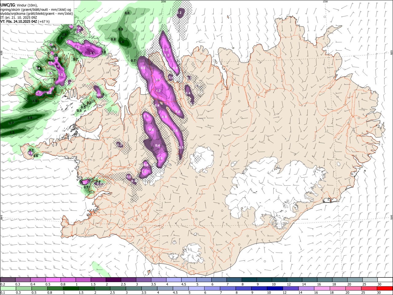Click the "1.7" rain value over the sea

pyautogui.click(x=11, y=123)
